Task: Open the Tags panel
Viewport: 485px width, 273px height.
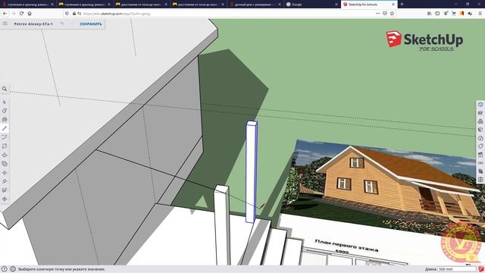Action: click(x=480, y=146)
